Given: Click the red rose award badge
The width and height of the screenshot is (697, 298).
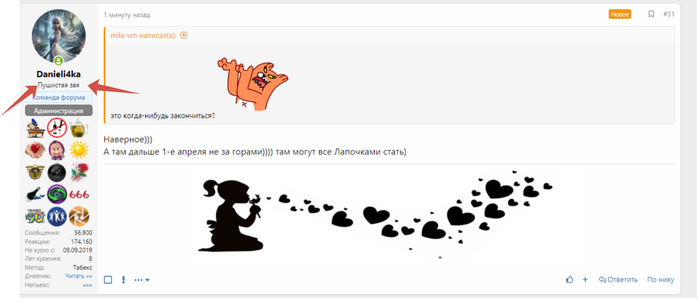Looking at the screenshot, I should [79, 172].
